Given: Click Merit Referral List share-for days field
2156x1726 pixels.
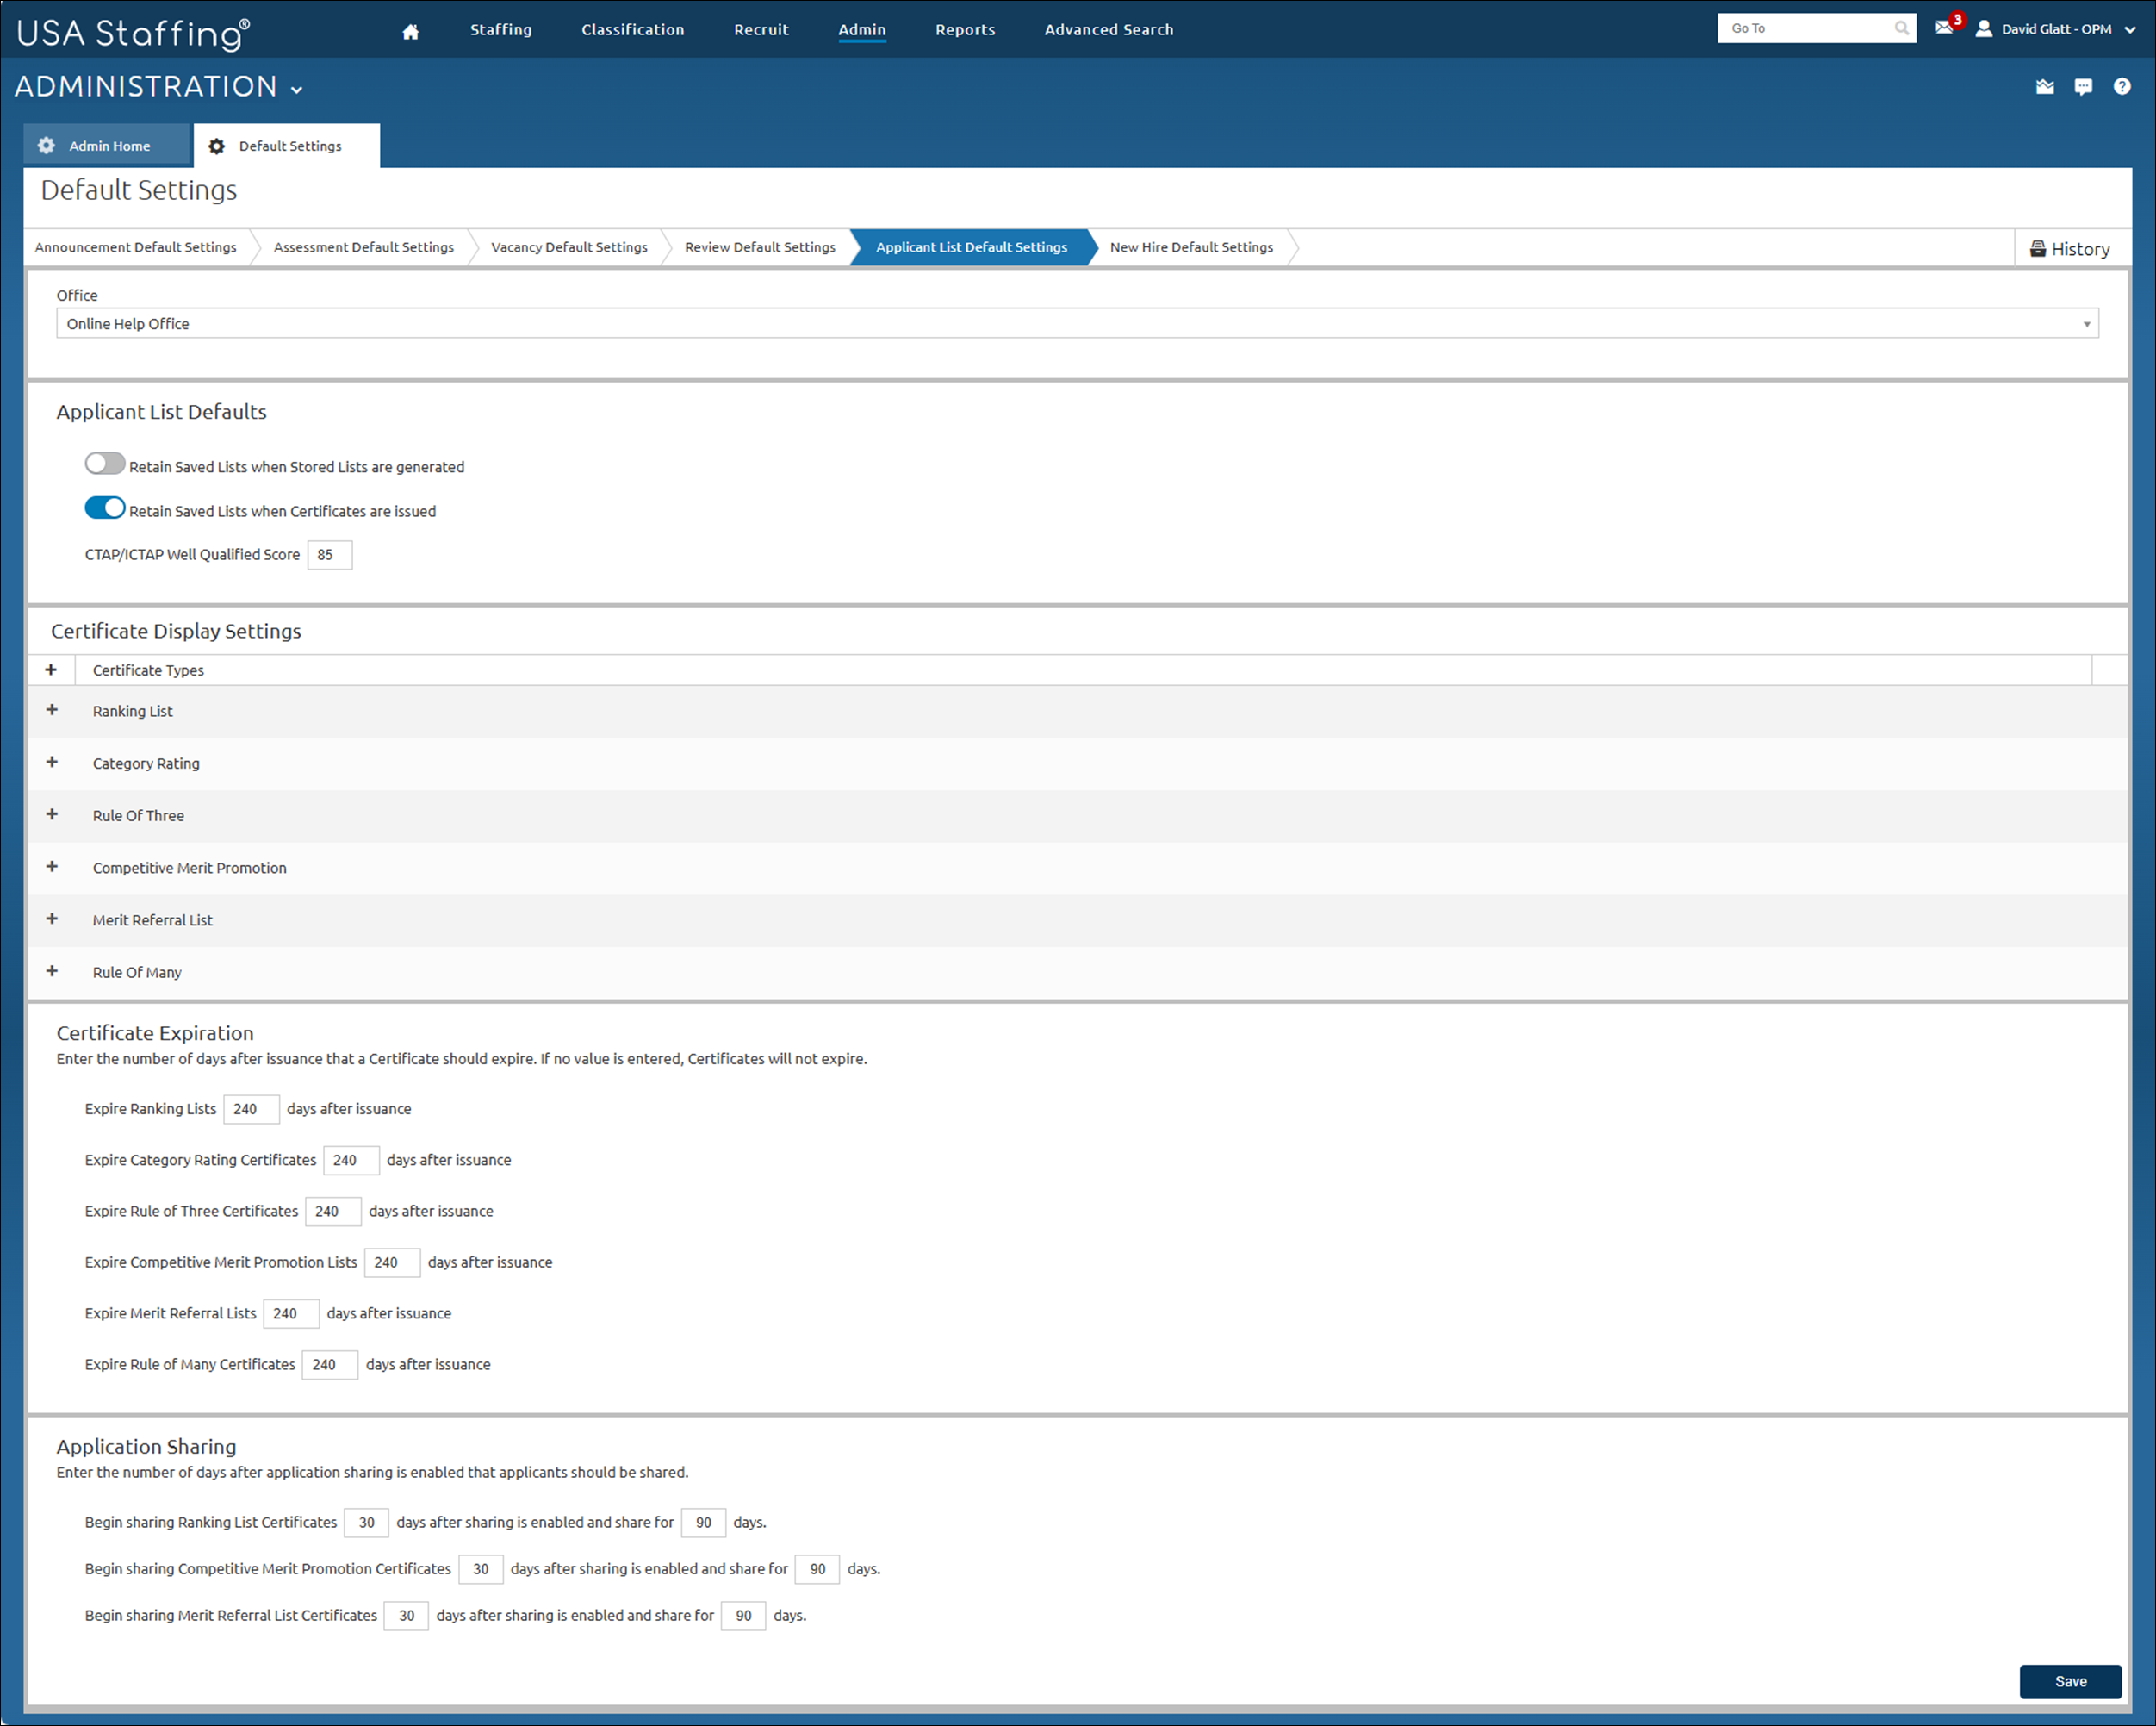Looking at the screenshot, I should click(x=743, y=1616).
